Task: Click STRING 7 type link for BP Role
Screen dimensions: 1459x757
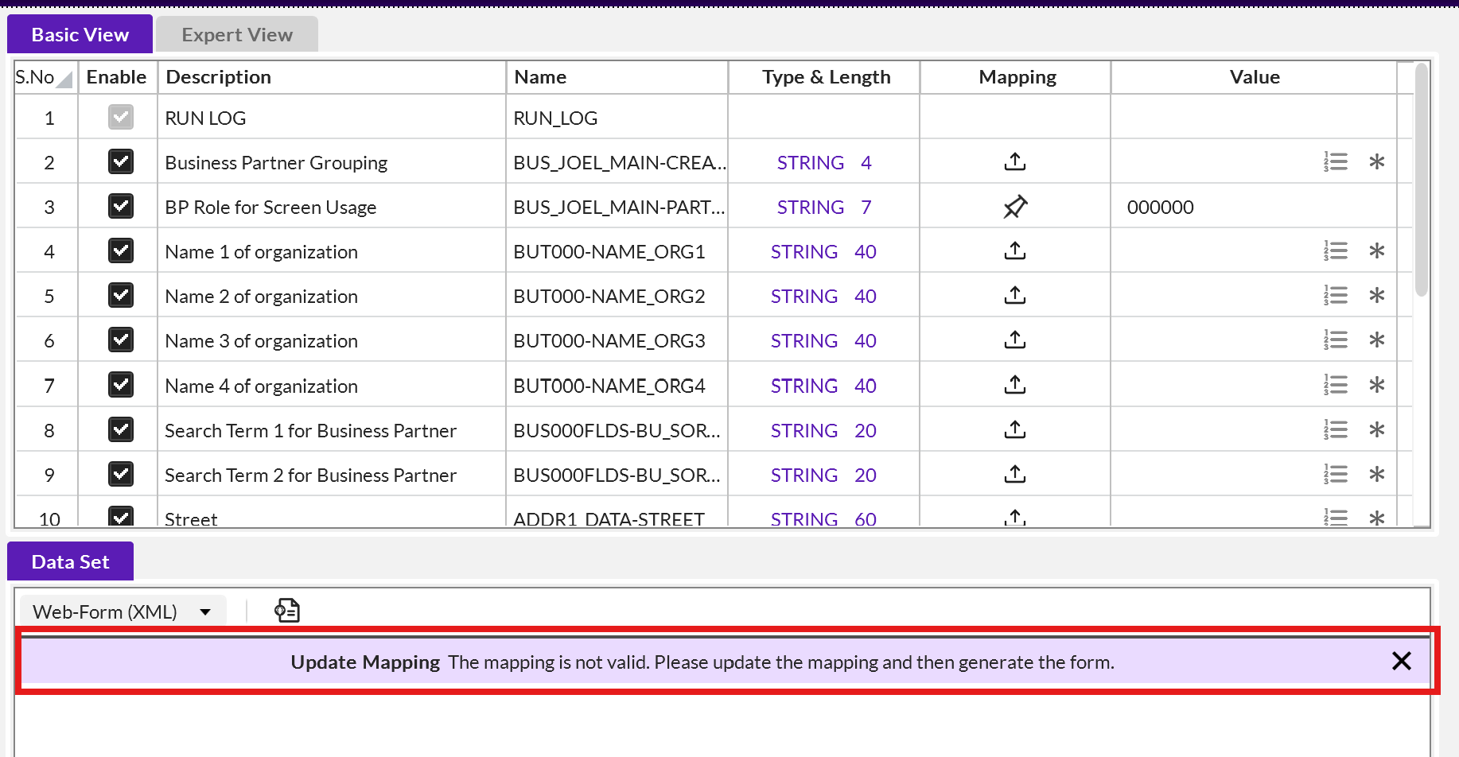Action: [824, 207]
